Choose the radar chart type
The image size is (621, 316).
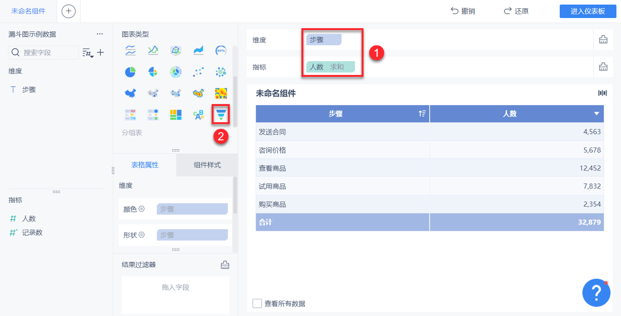point(176,50)
